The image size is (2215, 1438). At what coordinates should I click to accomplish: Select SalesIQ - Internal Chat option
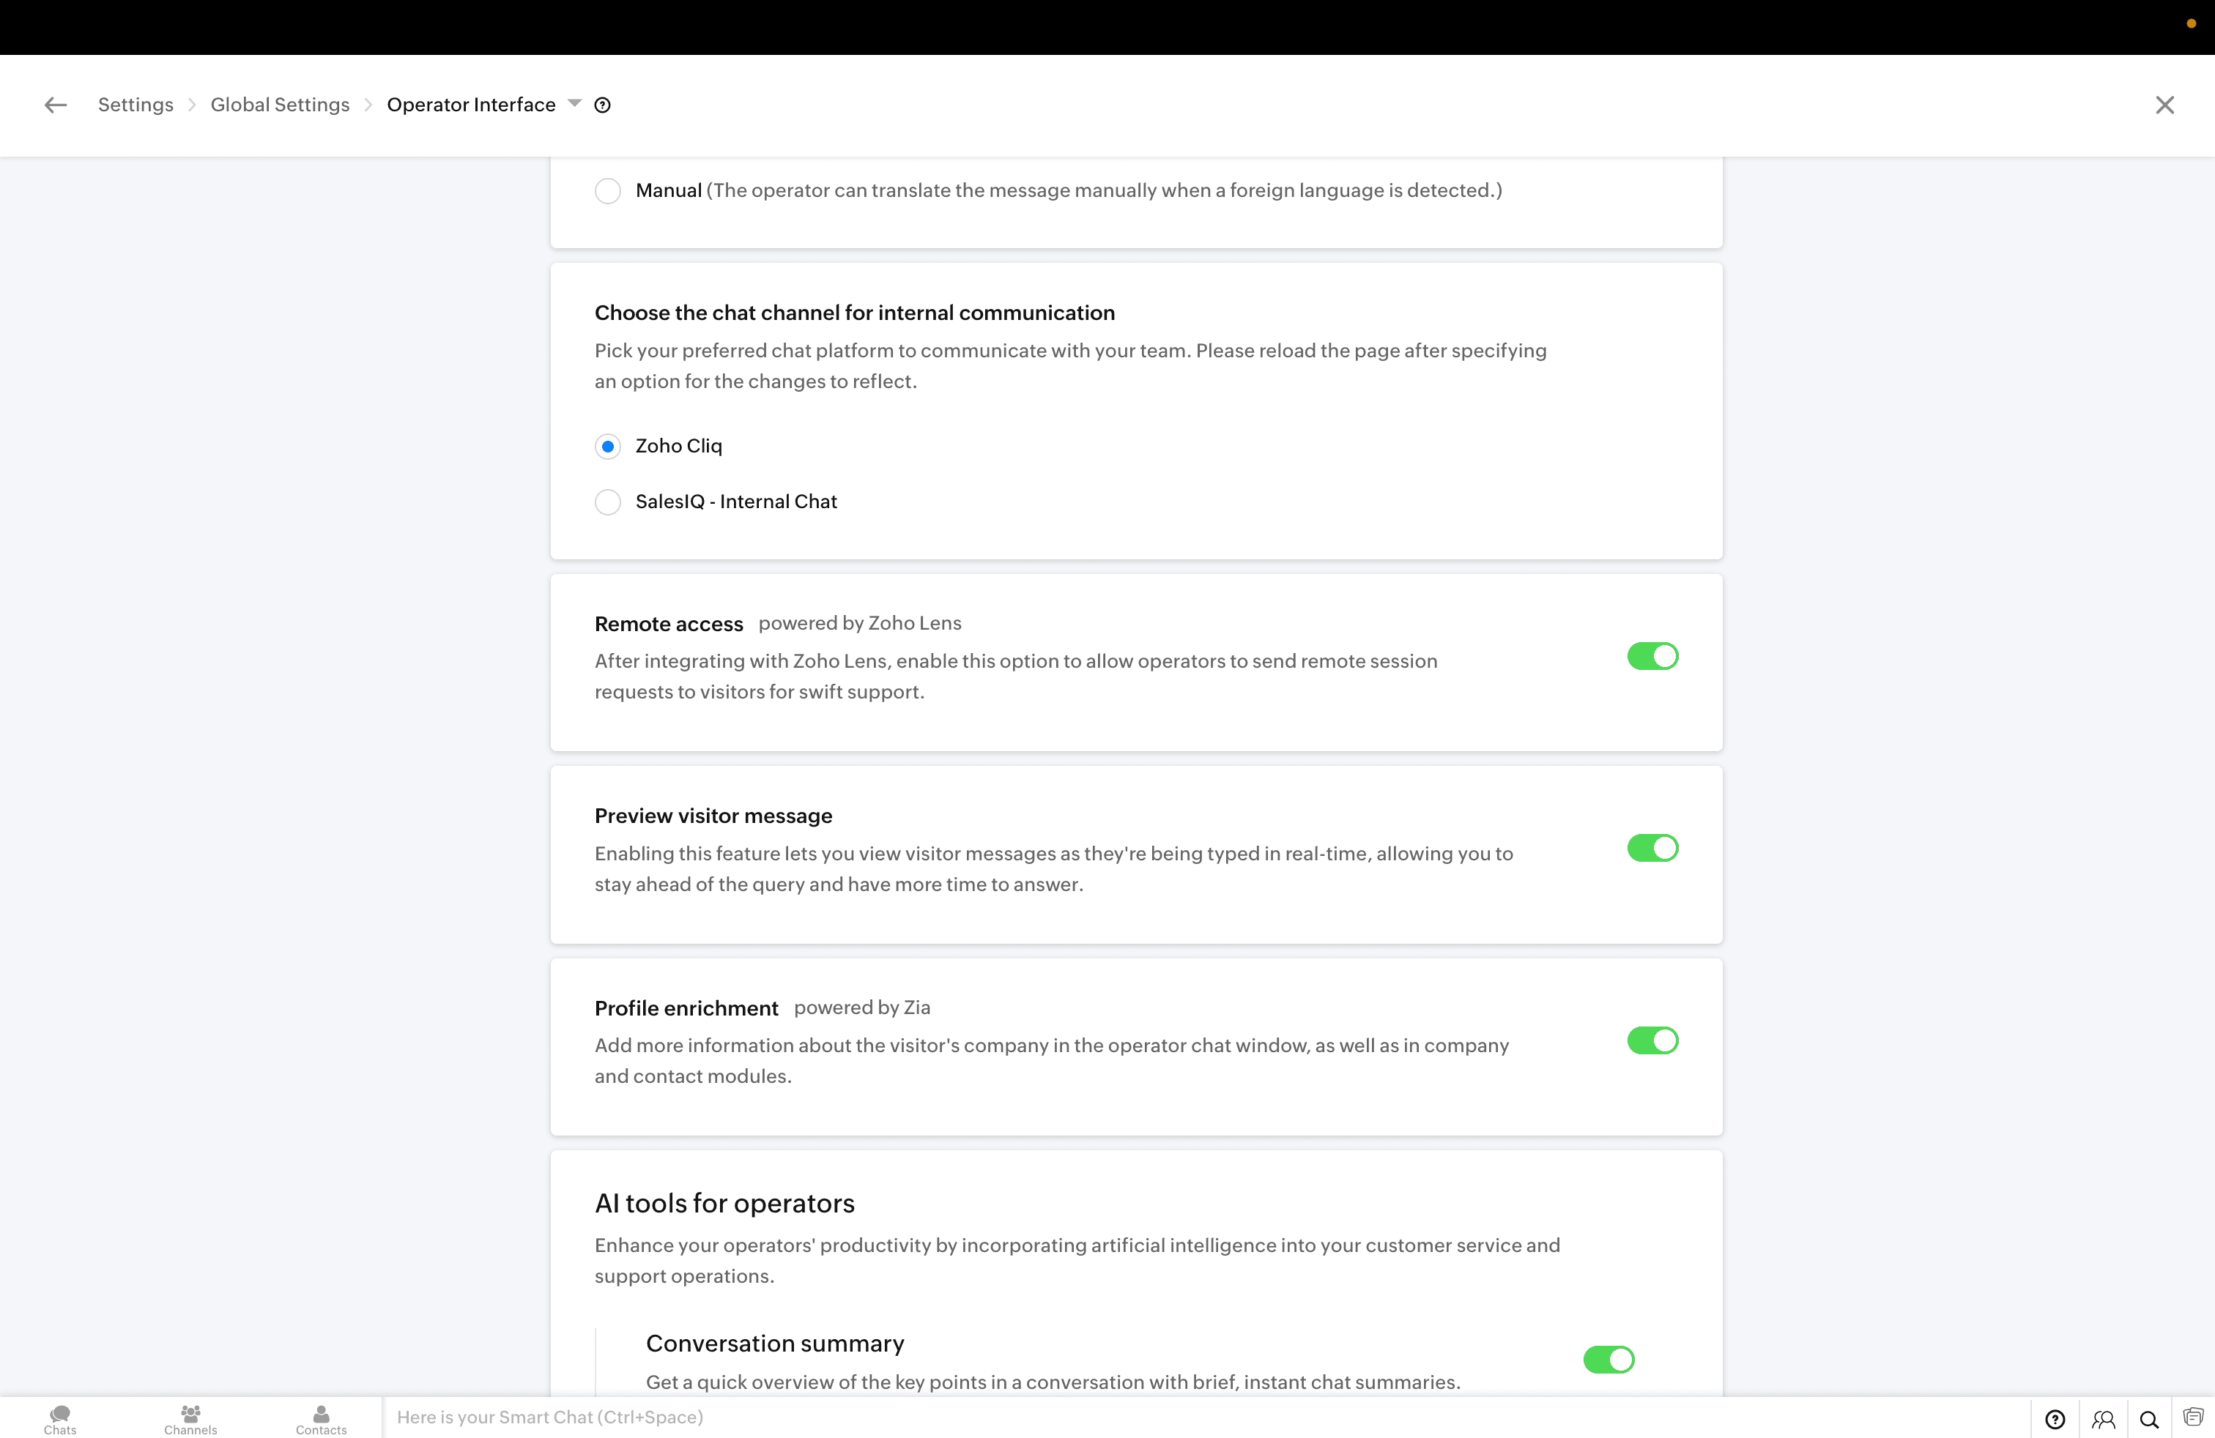(x=608, y=502)
